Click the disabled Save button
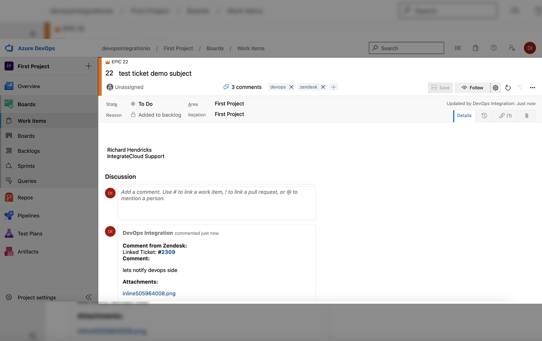This screenshot has height=341, width=542. click(440, 87)
